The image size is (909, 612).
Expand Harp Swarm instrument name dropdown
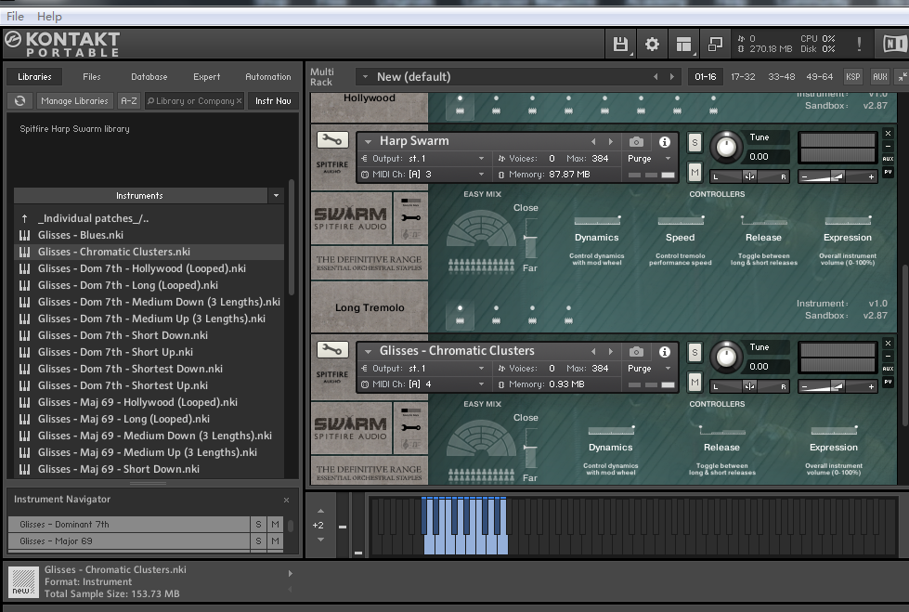click(x=368, y=141)
